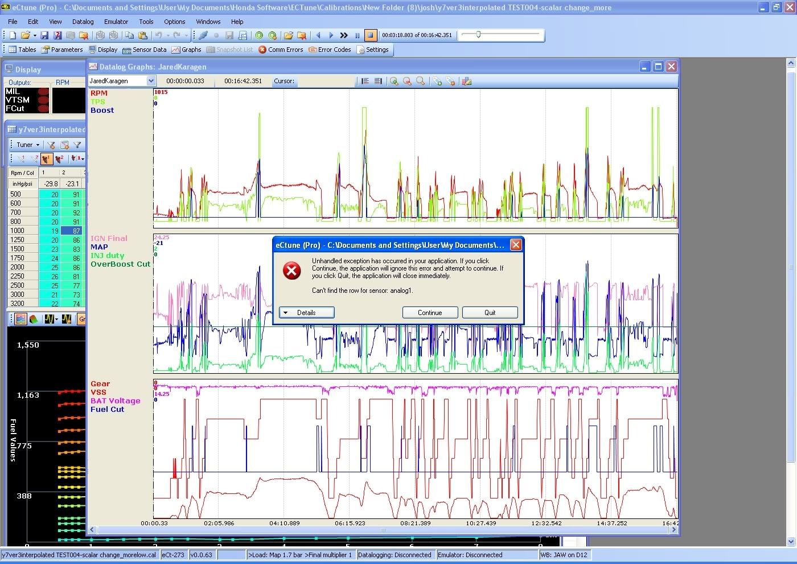Screen dimensions: 797x564
Task: Click the Cursor value field
Action: coord(326,81)
